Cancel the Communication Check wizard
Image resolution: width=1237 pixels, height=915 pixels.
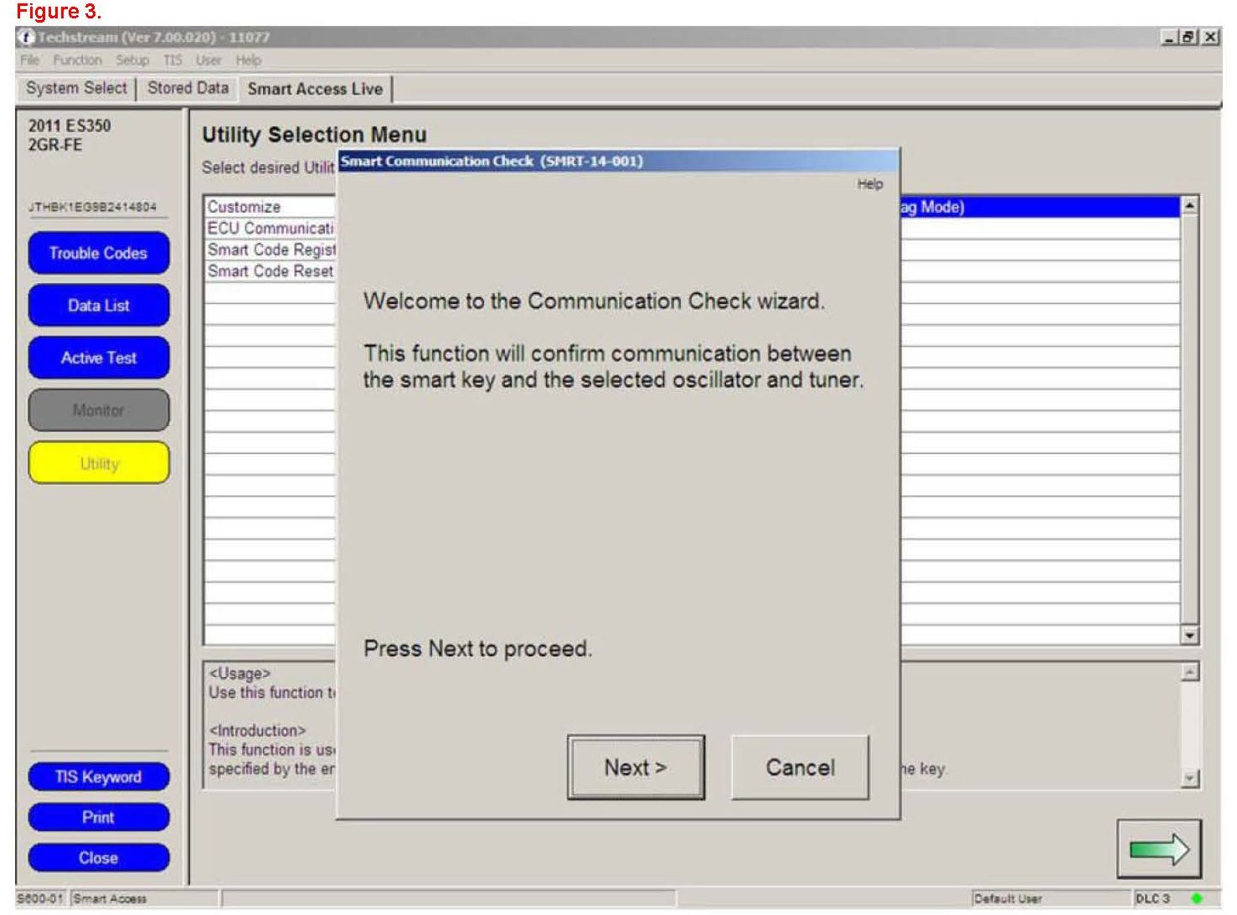tap(800, 768)
